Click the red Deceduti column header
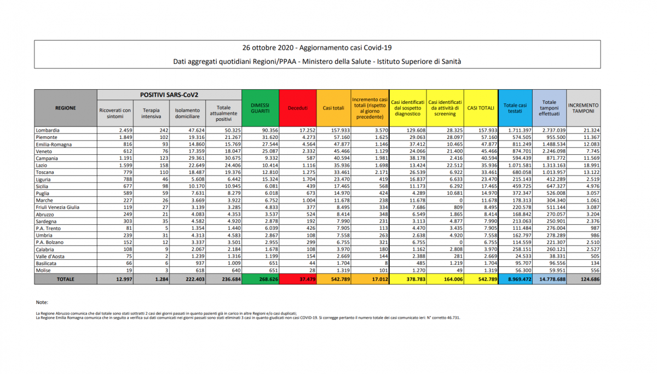This screenshot has width=657, height=374. [x=298, y=108]
